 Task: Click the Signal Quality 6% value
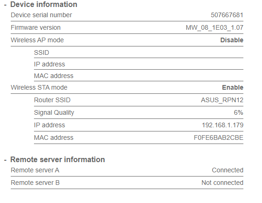[x=238, y=112]
